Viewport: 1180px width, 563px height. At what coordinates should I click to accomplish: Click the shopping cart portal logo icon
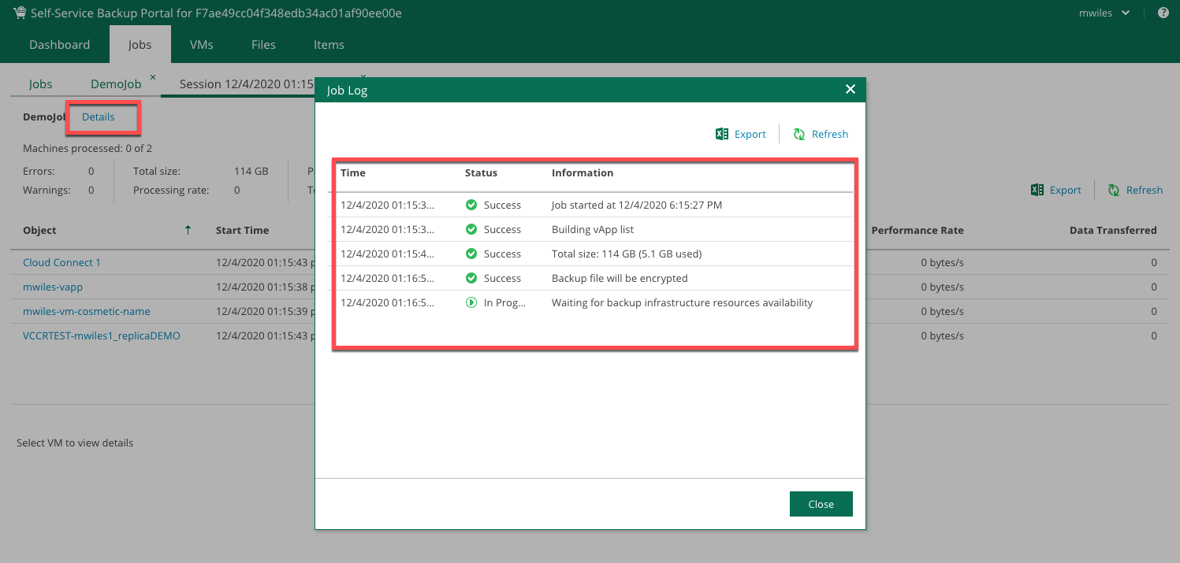coord(19,13)
